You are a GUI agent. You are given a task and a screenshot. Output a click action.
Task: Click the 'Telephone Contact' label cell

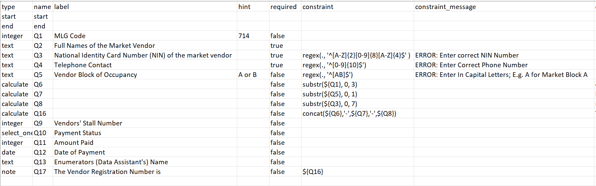pyautogui.click(x=145, y=65)
